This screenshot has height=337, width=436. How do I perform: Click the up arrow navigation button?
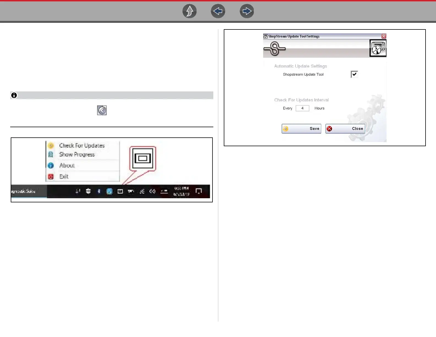click(x=190, y=11)
